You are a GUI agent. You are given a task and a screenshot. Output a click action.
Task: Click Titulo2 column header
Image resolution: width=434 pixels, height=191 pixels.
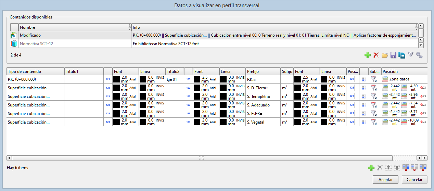point(175,72)
